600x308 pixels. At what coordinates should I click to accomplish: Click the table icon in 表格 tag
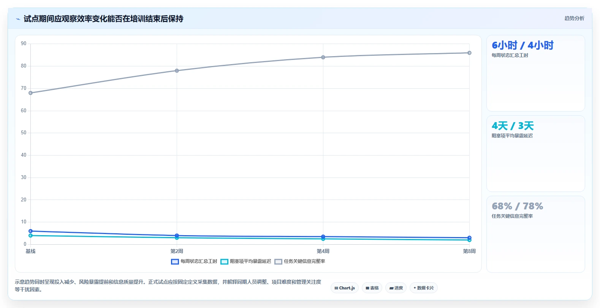(367, 288)
